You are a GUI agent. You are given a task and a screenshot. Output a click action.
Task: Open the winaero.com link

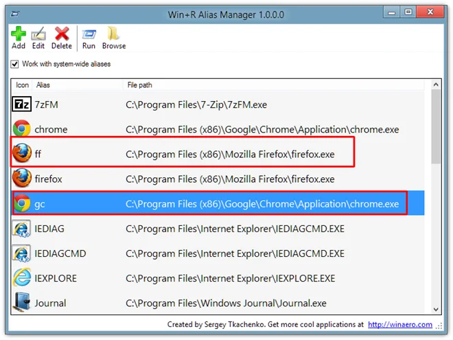400,324
